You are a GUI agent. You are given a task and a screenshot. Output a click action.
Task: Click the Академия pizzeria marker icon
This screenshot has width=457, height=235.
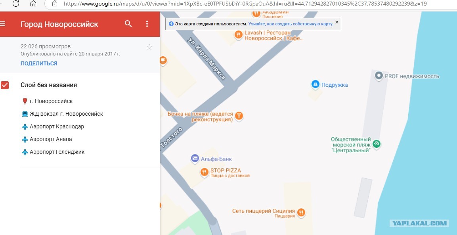(x=256, y=13)
